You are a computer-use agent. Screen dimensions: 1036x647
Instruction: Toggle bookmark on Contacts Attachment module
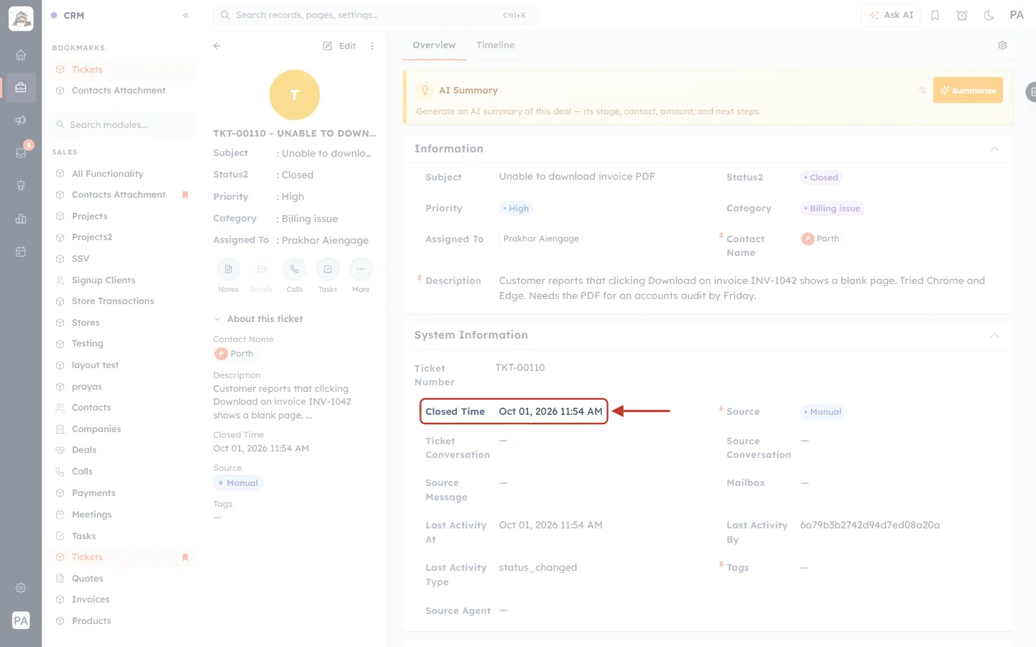(x=185, y=195)
